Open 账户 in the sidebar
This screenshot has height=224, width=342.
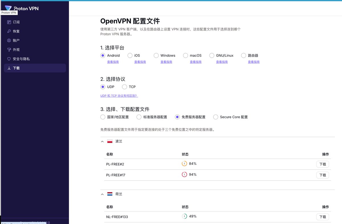click(35, 40)
